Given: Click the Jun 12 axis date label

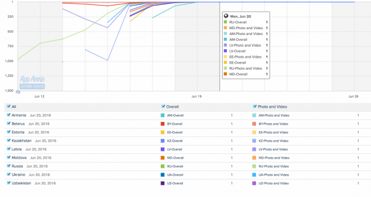Looking at the screenshot, I should [39, 97].
